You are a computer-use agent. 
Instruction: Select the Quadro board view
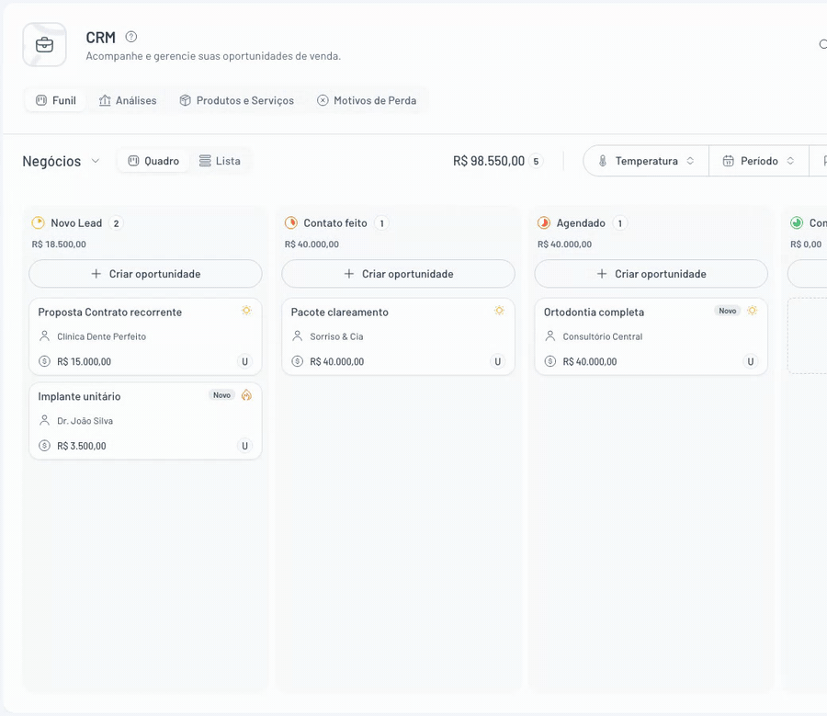pos(153,161)
